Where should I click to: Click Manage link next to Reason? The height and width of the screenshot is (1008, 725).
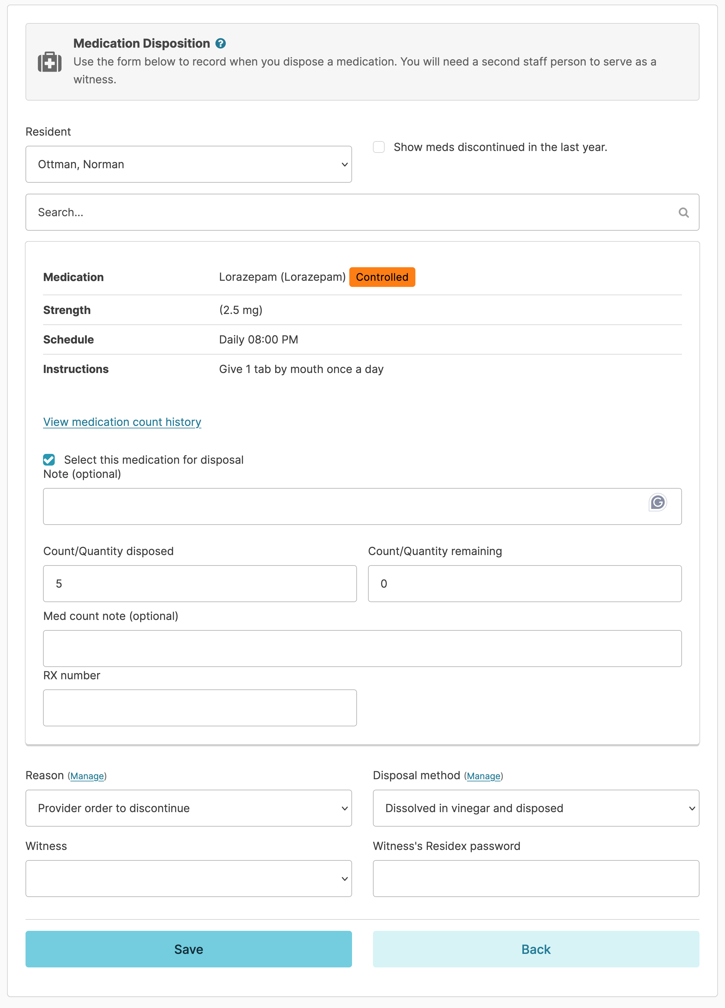coord(87,776)
